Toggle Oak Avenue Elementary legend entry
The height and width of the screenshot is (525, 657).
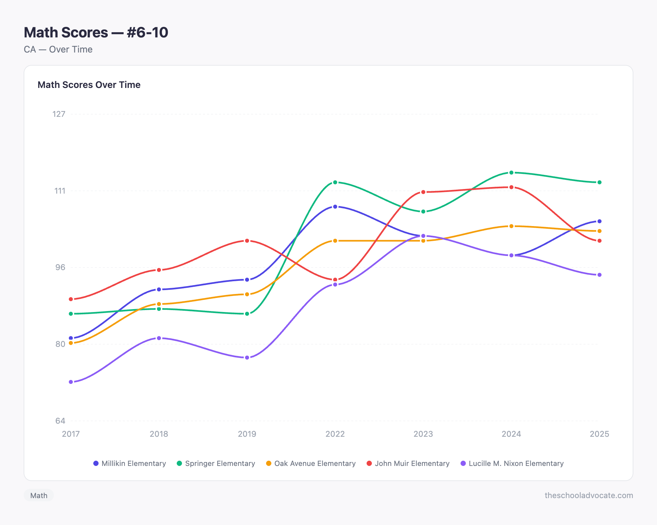click(311, 463)
